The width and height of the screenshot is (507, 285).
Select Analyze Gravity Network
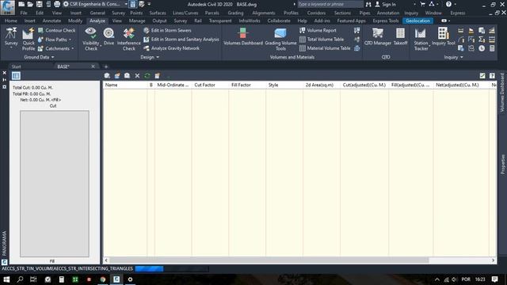pyautogui.click(x=171, y=48)
